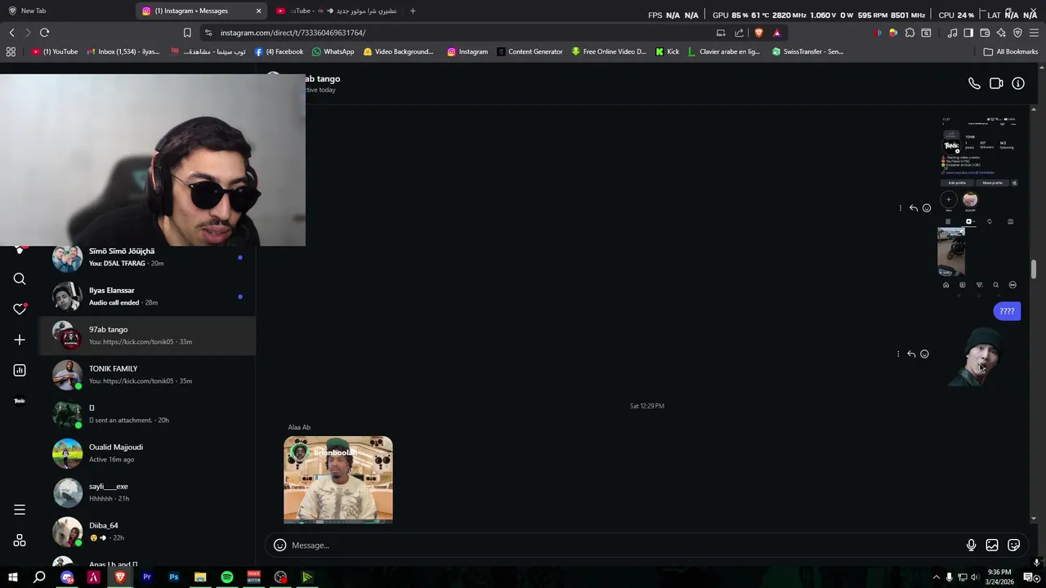
Task: Open Premiere Pro from taskbar
Action: 147,577
